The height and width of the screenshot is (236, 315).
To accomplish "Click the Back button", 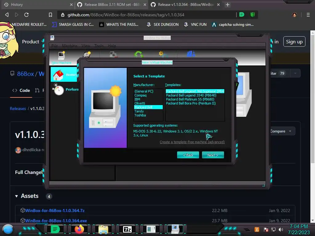I will [188, 155].
